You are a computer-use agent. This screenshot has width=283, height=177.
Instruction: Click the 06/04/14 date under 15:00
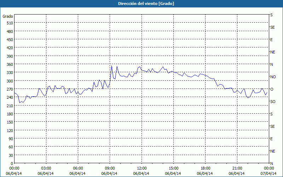[x=173, y=173]
